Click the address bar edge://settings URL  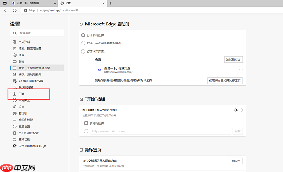pyautogui.click(x=59, y=10)
